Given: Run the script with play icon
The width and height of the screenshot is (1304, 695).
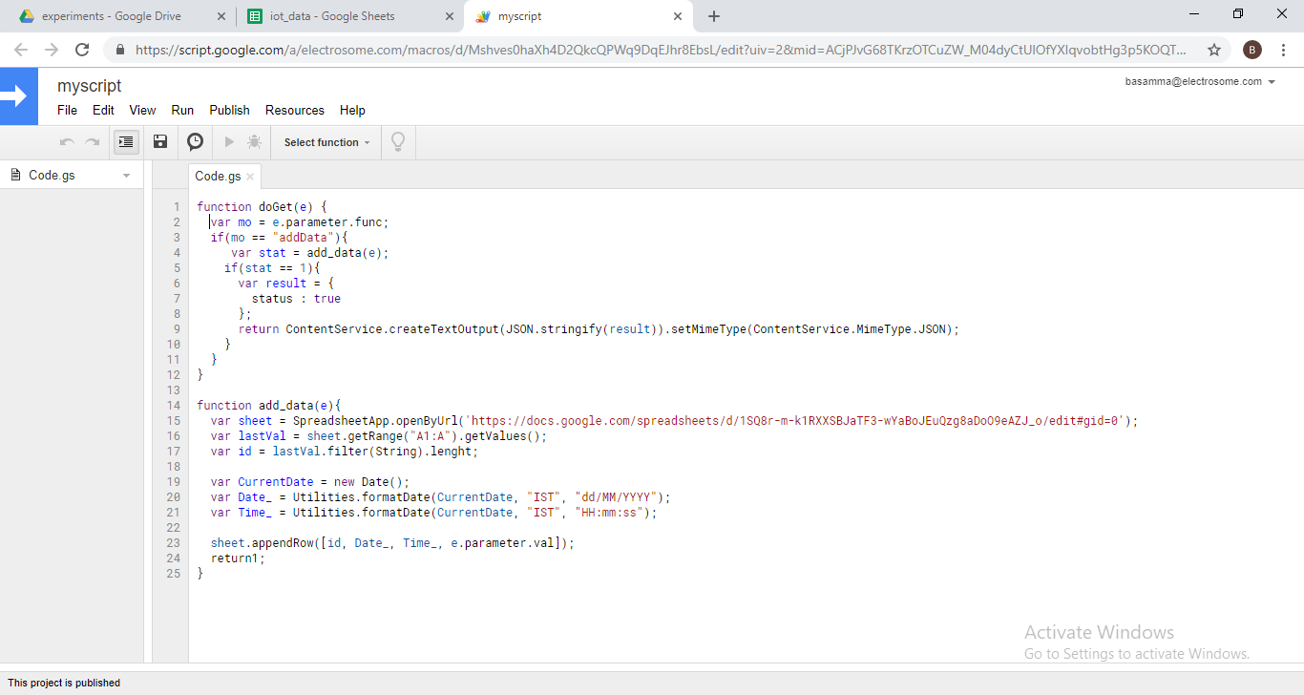Looking at the screenshot, I should click(x=229, y=142).
